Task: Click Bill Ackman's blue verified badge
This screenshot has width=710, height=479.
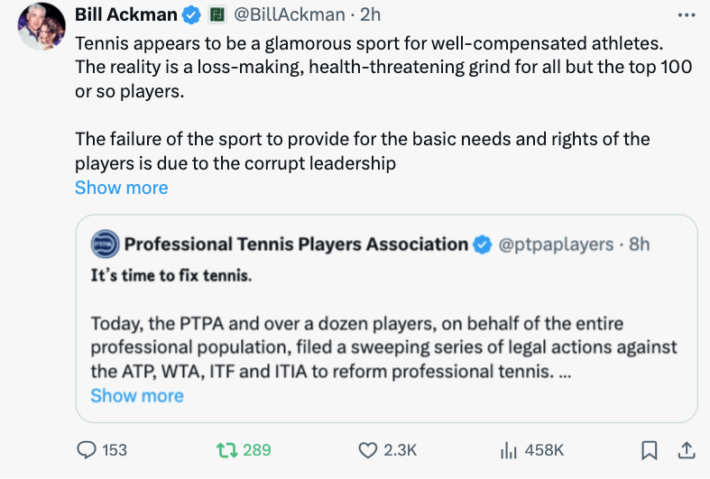Action: click(191, 14)
